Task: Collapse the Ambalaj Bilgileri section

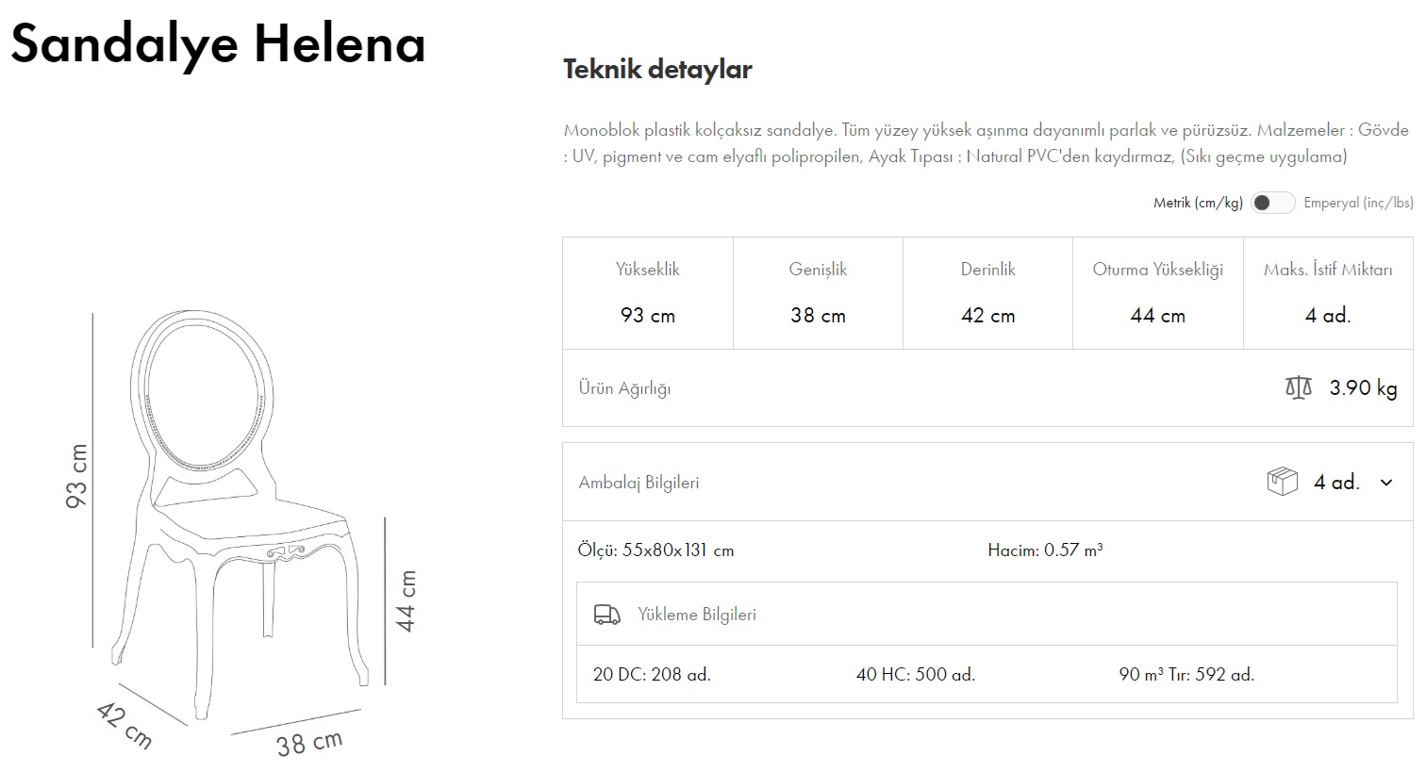Action: point(1386,482)
